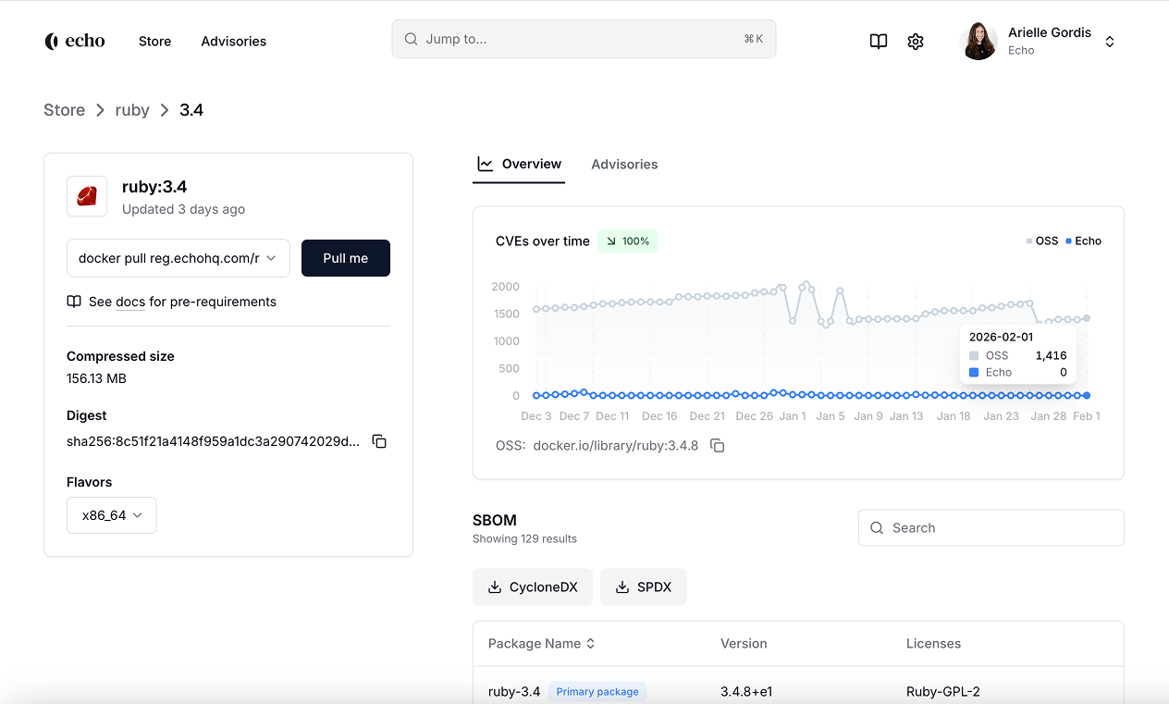Click the docker.io/library/ruby:3.4.8 text
1169x704 pixels.
tap(616, 446)
